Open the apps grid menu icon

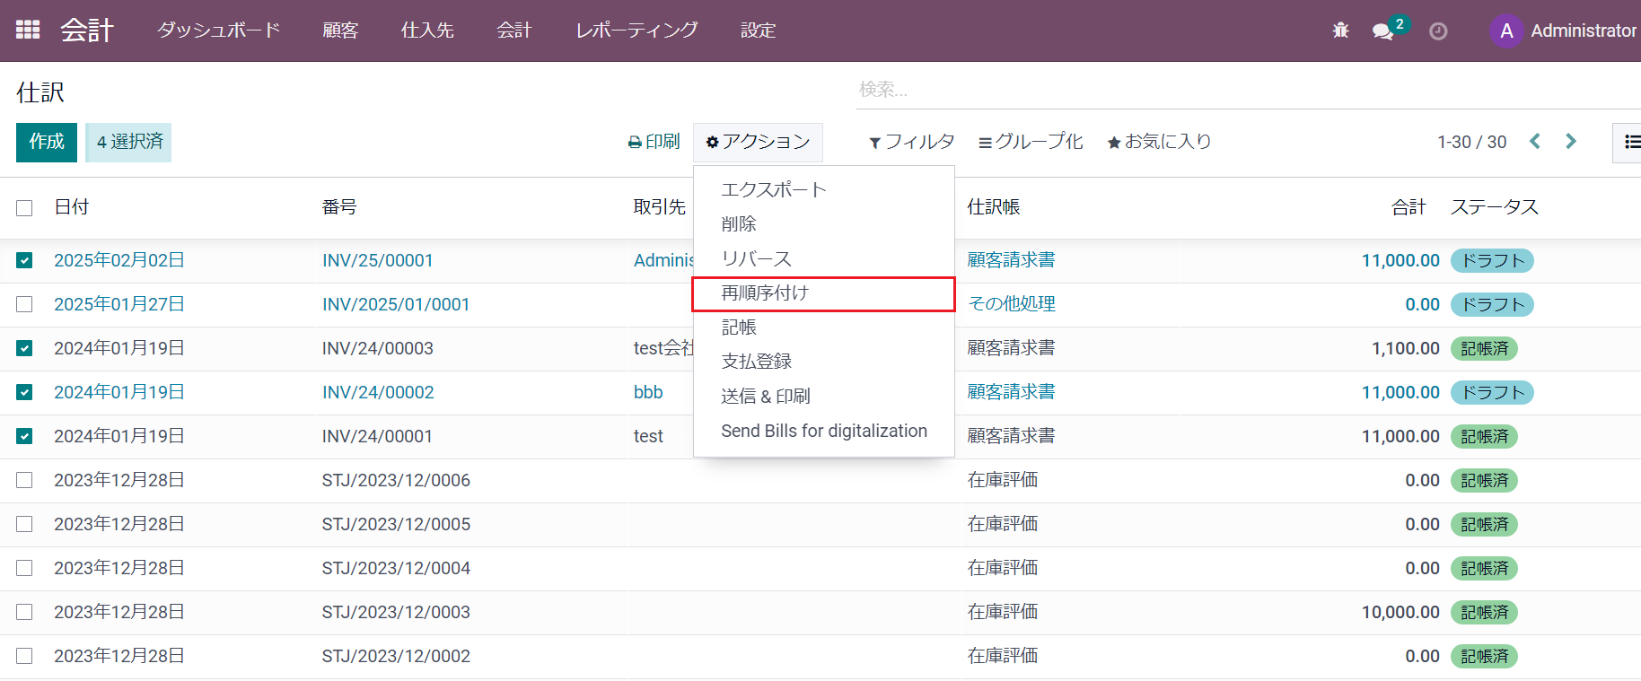(x=28, y=30)
